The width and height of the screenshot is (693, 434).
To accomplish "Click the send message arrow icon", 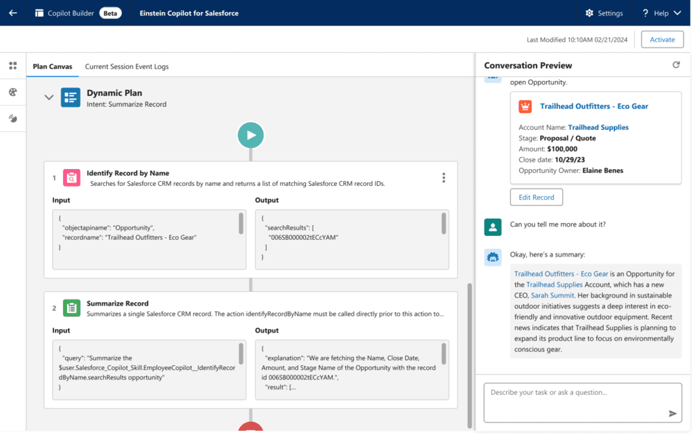I will [x=672, y=413].
